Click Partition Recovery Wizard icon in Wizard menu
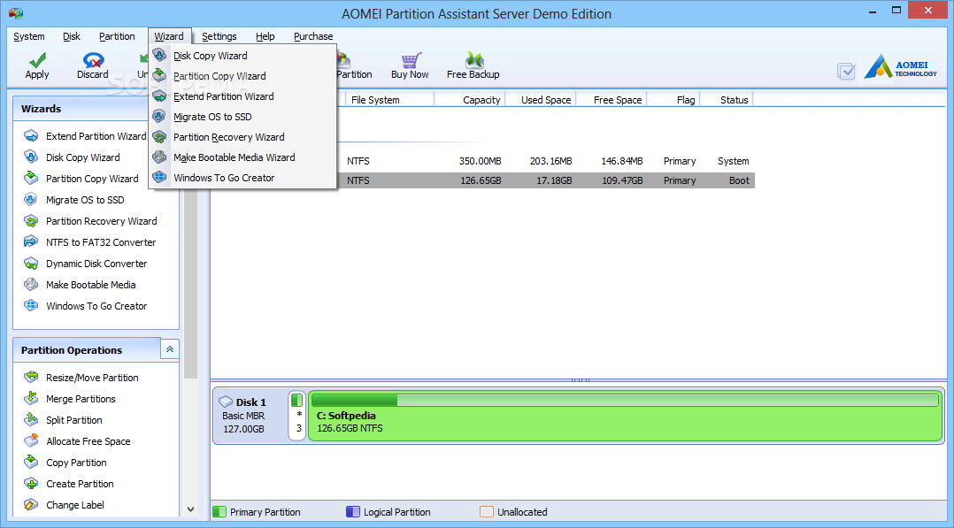The width and height of the screenshot is (954, 528). point(159,137)
